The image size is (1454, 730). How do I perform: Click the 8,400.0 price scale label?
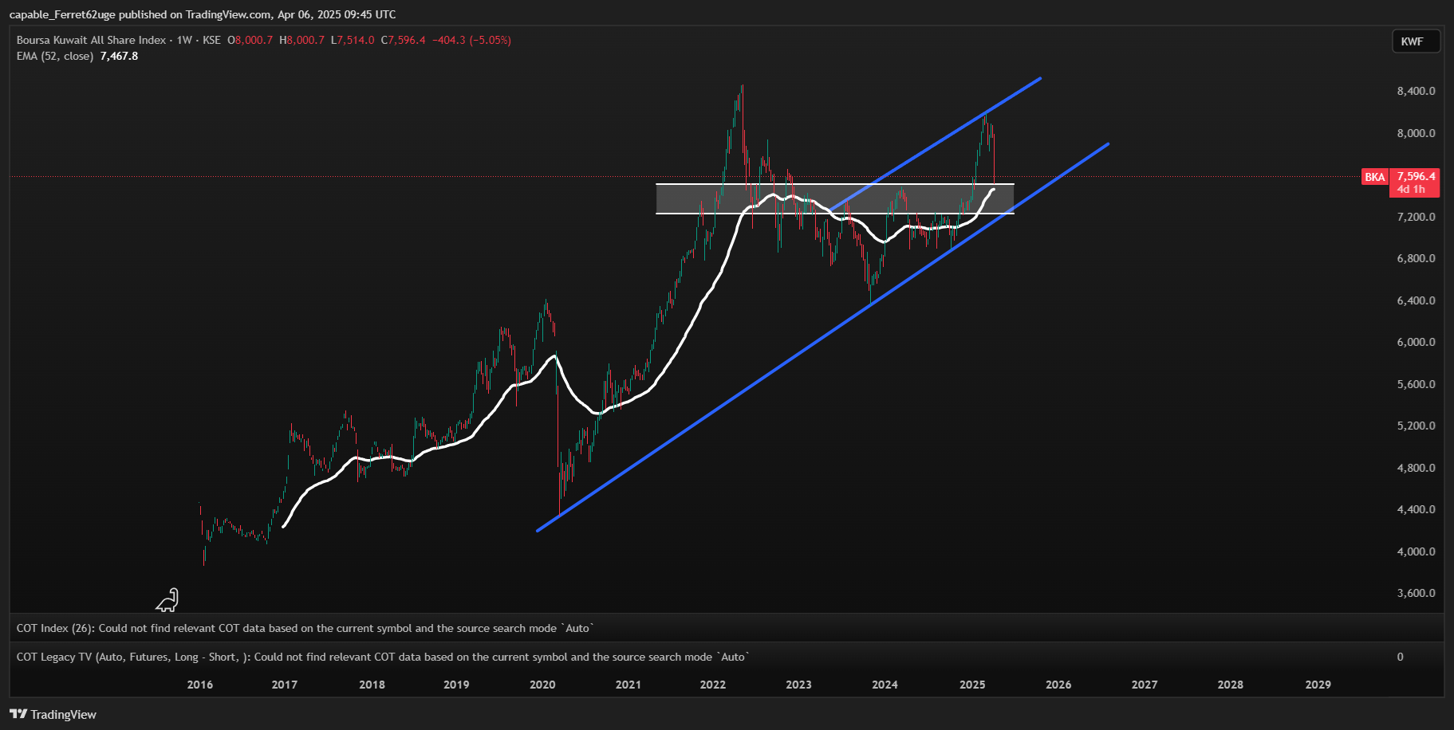click(1416, 91)
